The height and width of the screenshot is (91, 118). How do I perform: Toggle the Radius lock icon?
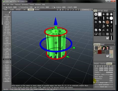coord(55,7)
